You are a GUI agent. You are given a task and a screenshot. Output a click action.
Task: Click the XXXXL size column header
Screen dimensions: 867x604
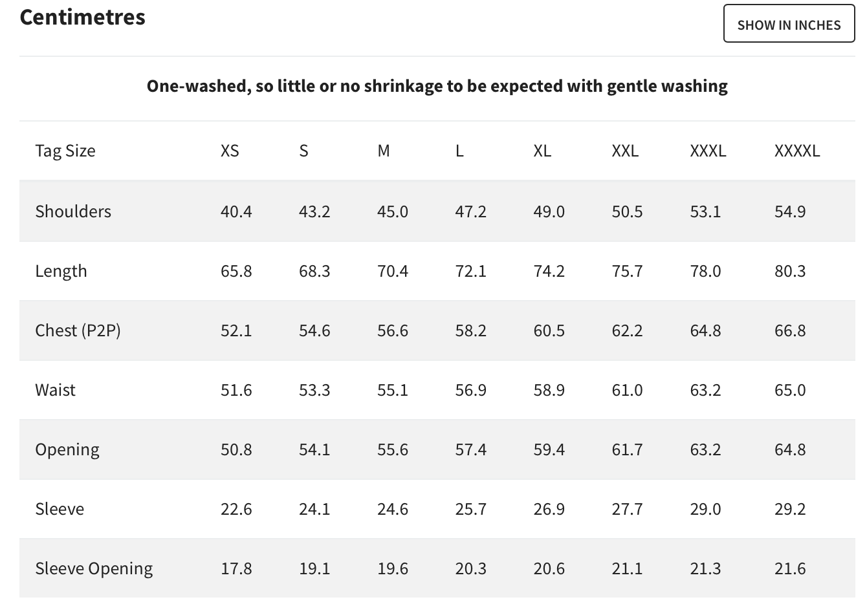pos(797,151)
